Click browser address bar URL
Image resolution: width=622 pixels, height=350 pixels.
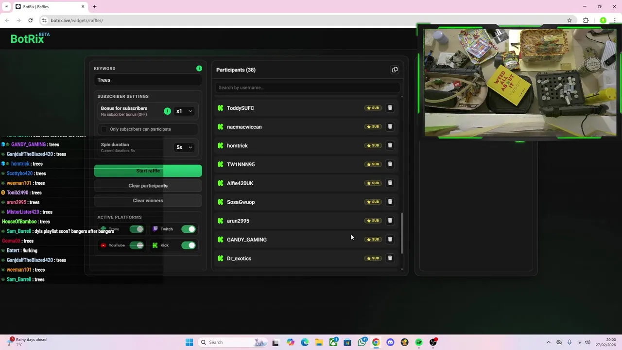pyautogui.click(x=77, y=20)
